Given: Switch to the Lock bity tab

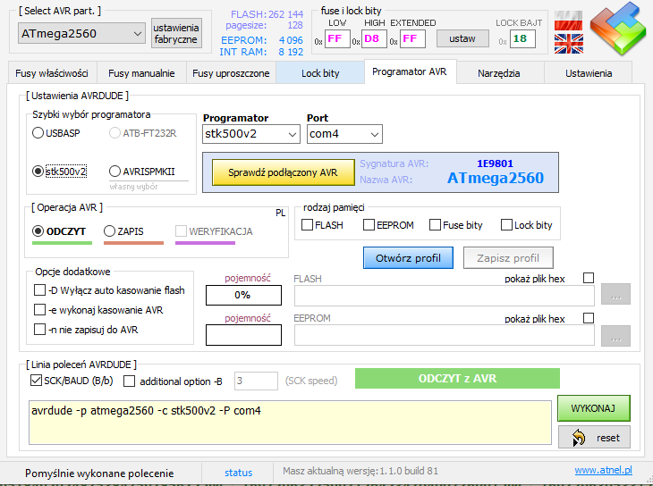Looking at the screenshot, I should coord(320,73).
